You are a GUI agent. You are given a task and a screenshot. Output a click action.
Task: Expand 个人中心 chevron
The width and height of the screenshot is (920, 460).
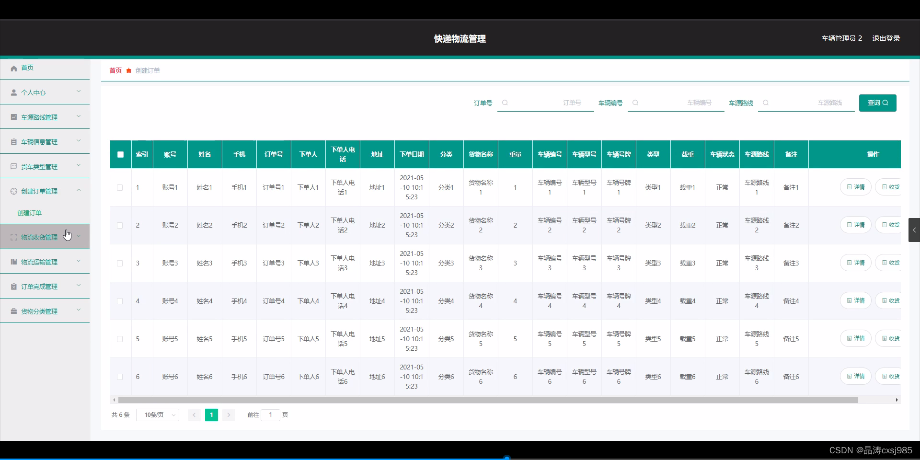[79, 92]
